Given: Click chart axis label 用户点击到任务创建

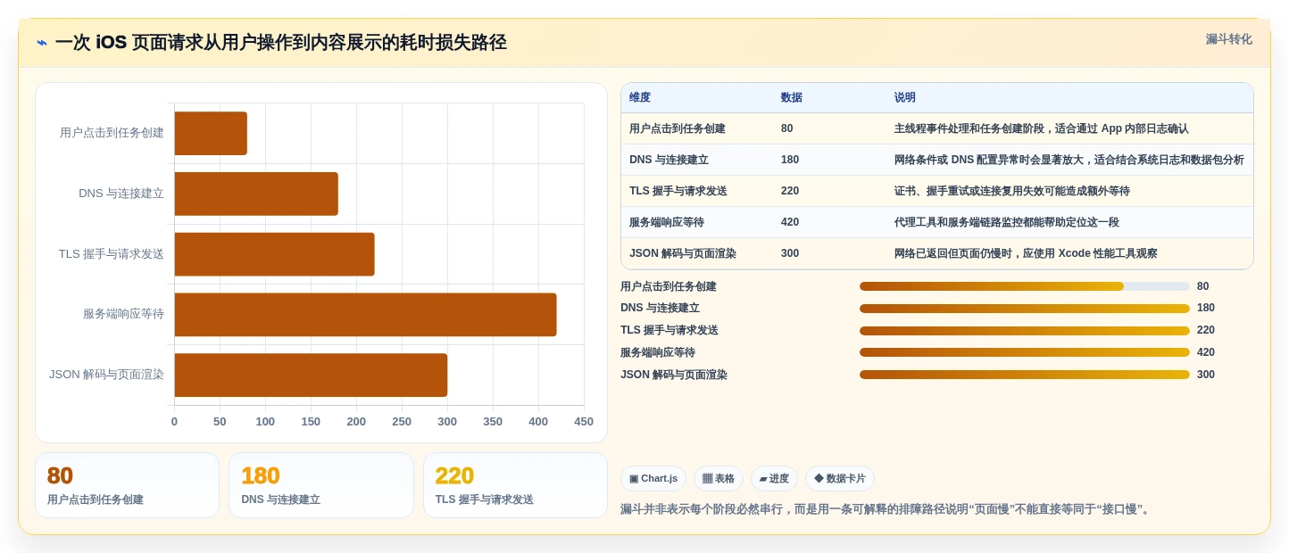Looking at the screenshot, I should tap(112, 133).
